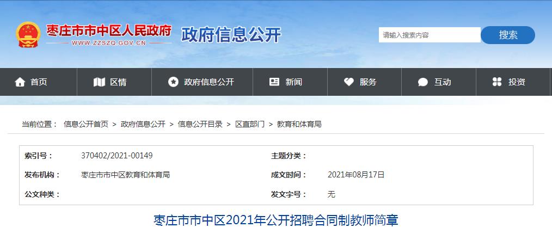Click the WWW.ZZSZQ.GOV.CN address text
The width and height of the screenshot is (552, 240).
coord(109,44)
